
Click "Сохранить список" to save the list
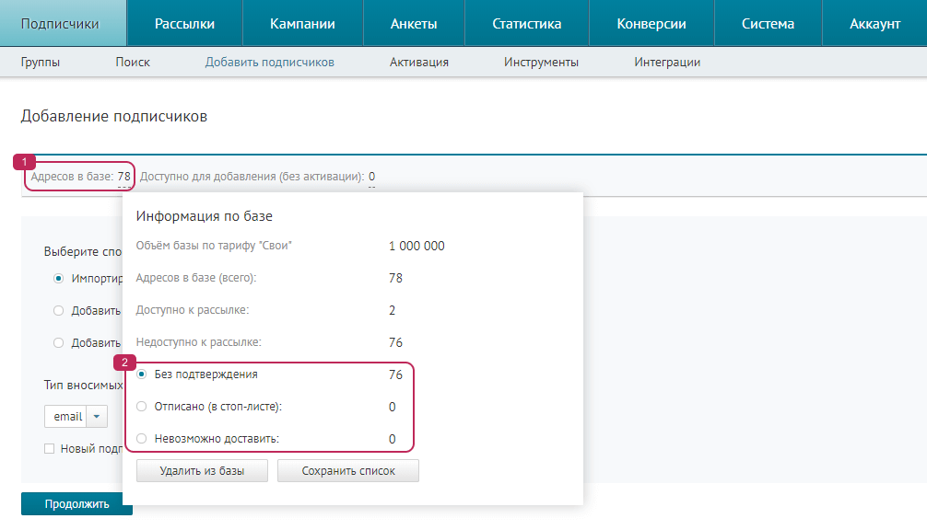pos(347,470)
